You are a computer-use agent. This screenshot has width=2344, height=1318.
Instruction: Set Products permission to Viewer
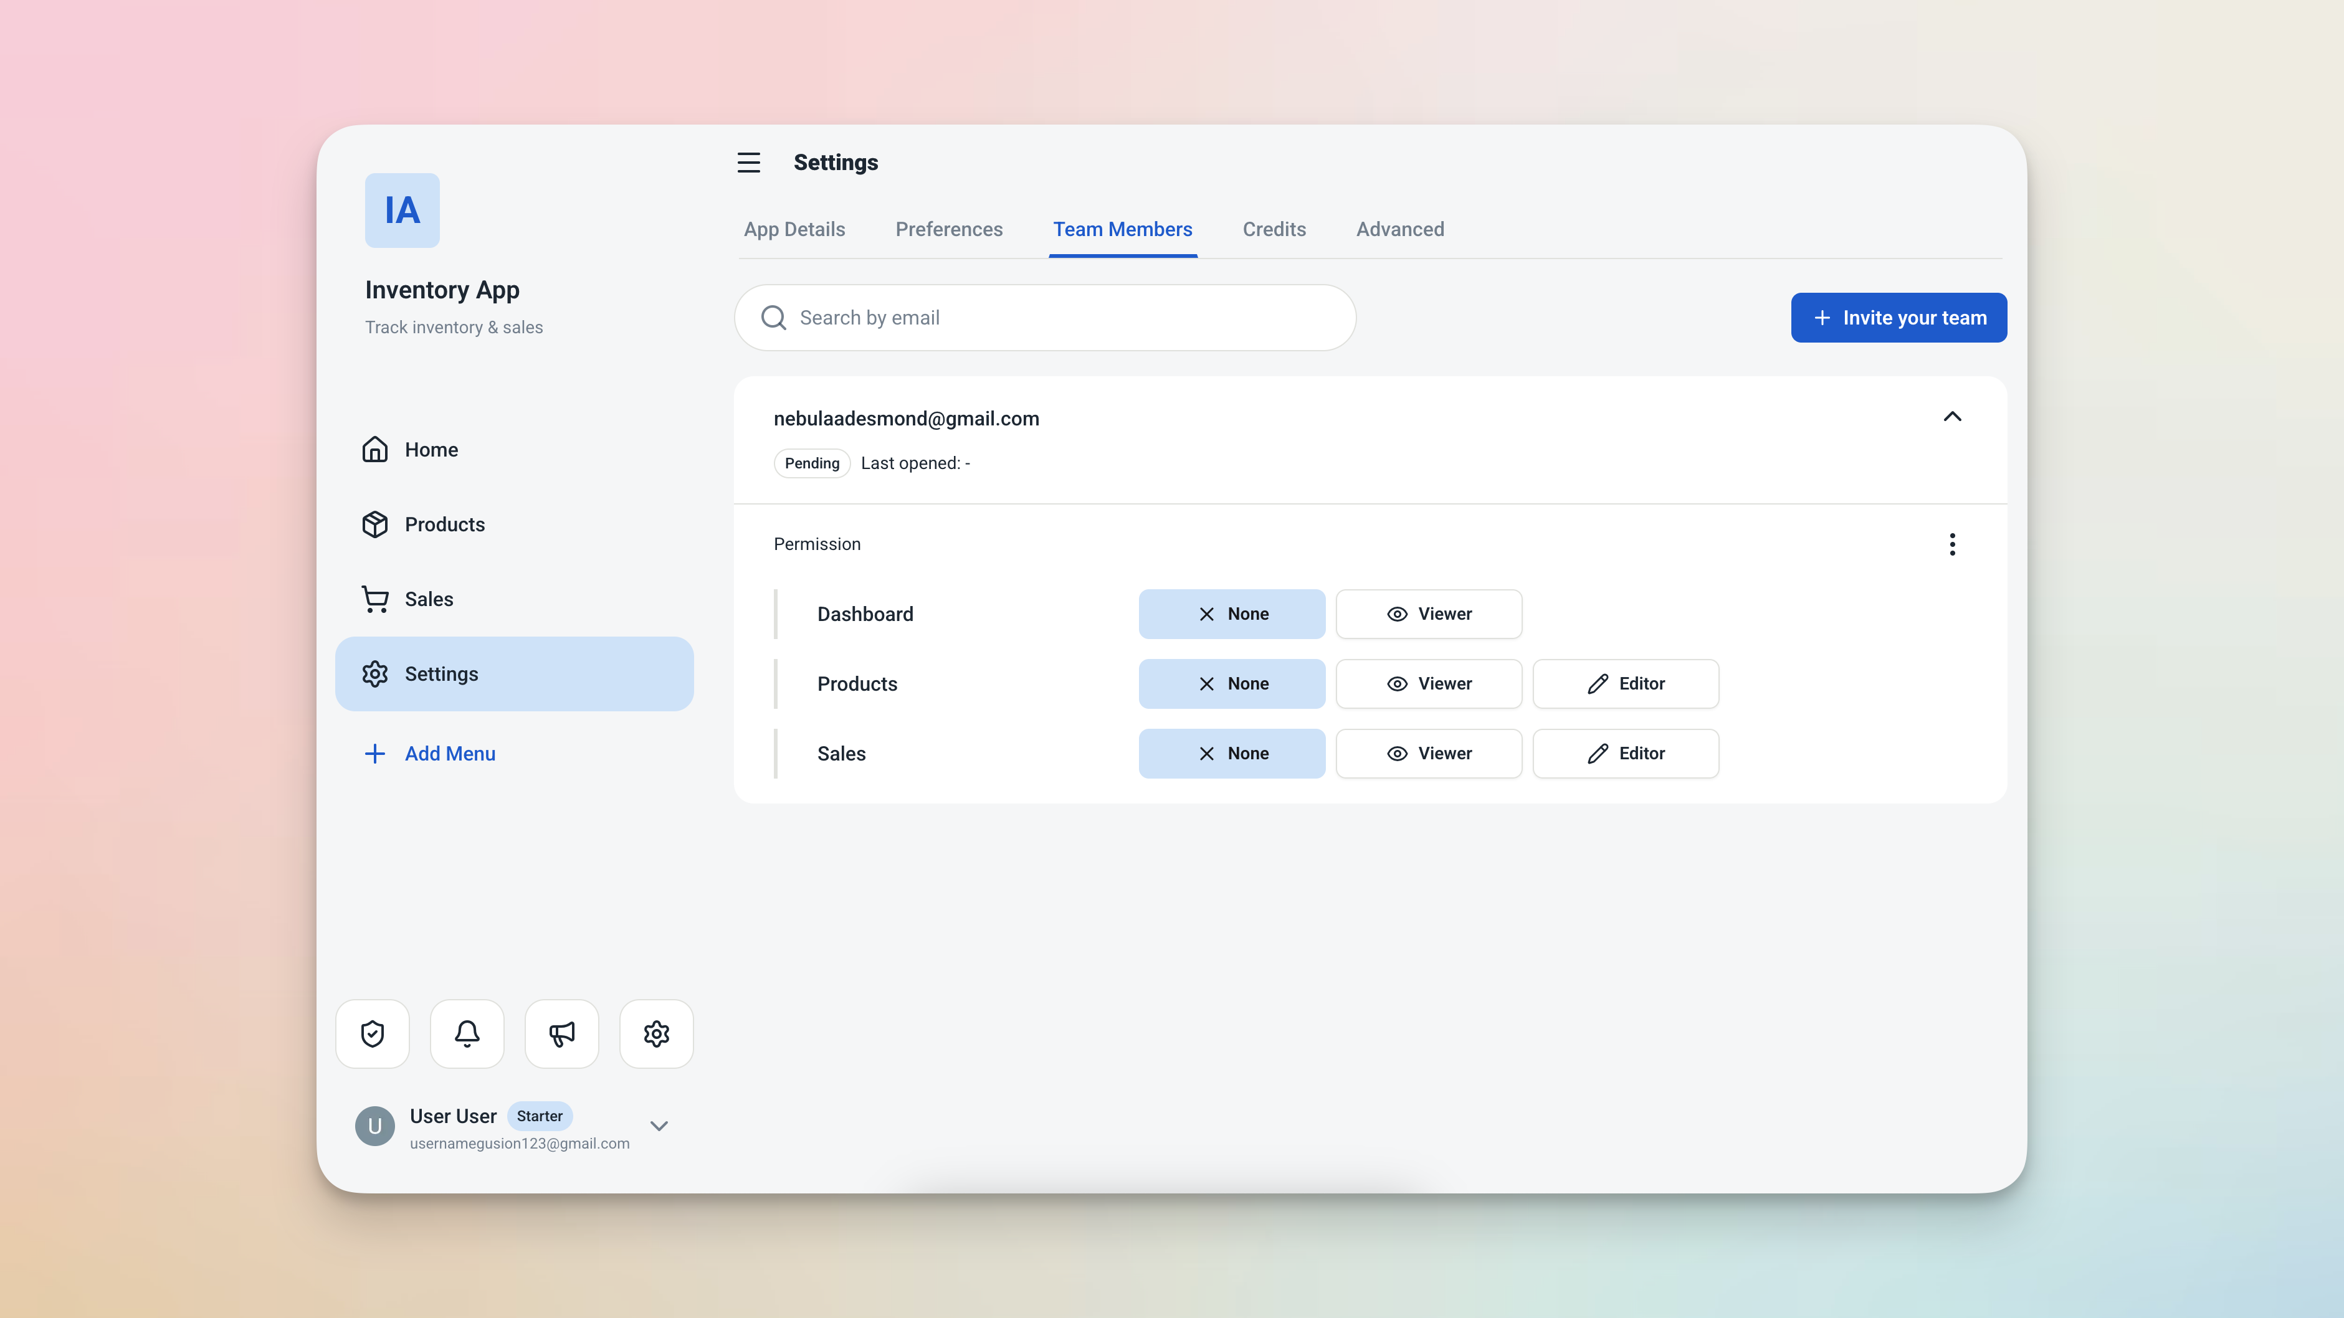(x=1429, y=684)
